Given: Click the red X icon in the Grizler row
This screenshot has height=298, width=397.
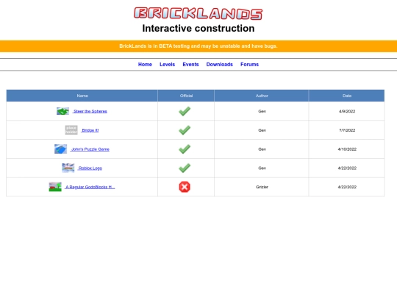Looking at the screenshot, I should pos(185,187).
